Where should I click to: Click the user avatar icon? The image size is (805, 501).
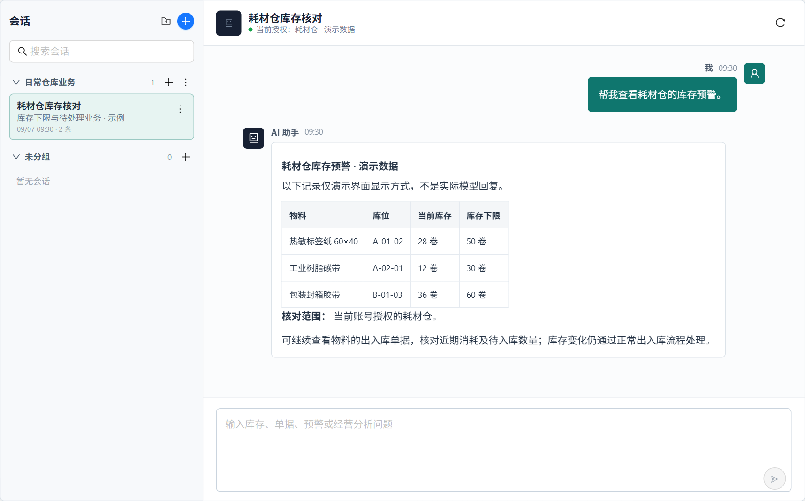754,74
